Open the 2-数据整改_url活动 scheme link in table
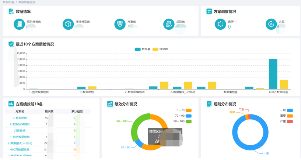 tap(20, 143)
